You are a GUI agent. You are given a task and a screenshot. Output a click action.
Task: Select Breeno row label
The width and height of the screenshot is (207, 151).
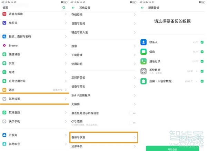point(13,46)
